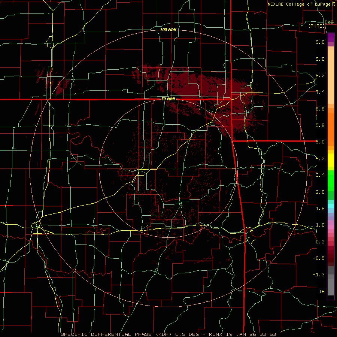Click the 7.4 value on the color scale
This screenshot has height=337, width=337.
click(x=320, y=92)
